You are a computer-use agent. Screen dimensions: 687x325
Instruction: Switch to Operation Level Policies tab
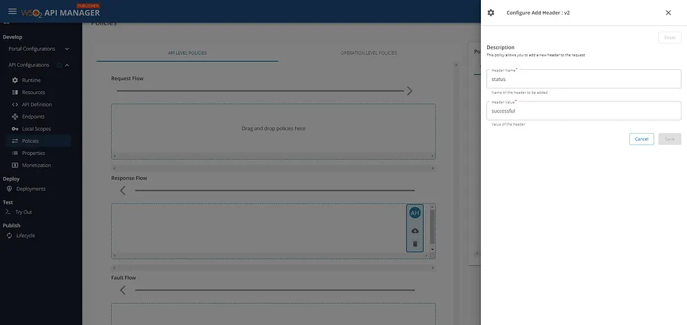368,53
